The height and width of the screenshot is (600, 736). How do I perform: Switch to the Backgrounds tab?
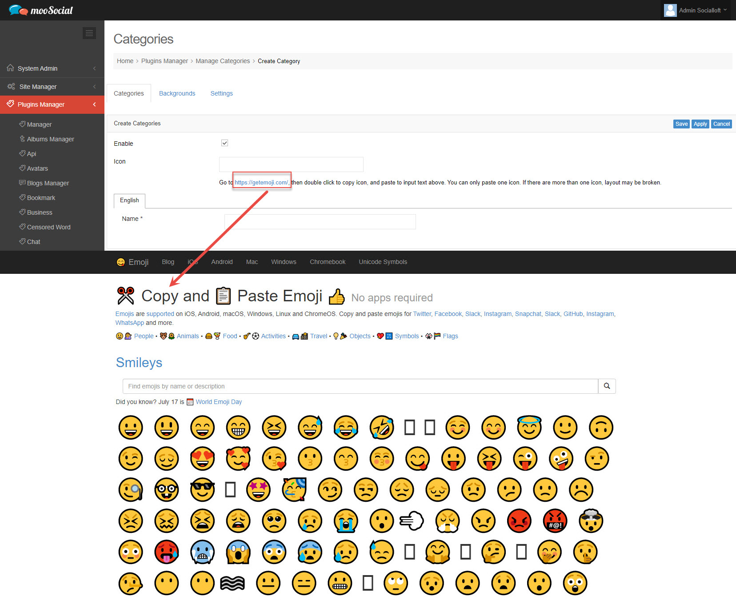tap(177, 93)
